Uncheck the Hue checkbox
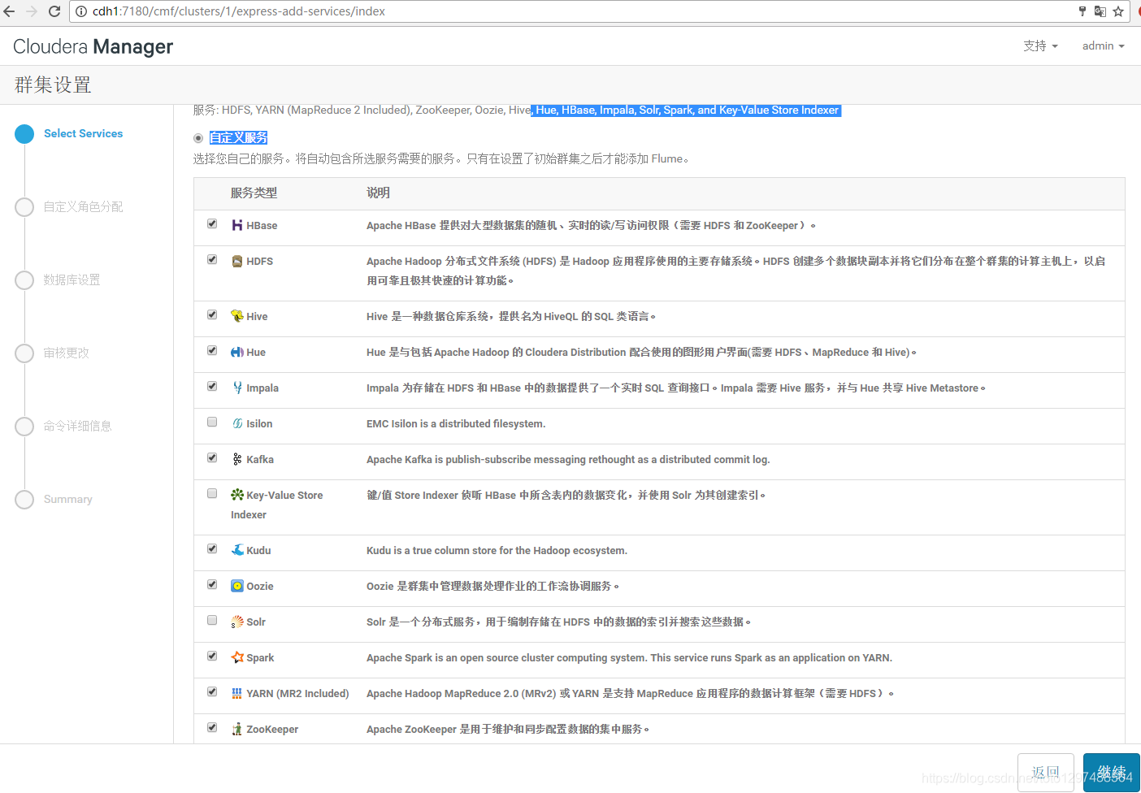This screenshot has width=1141, height=793. point(212,350)
